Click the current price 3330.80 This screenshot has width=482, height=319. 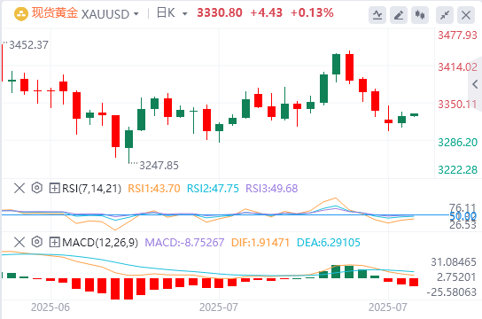pyautogui.click(x=220, y=13)
